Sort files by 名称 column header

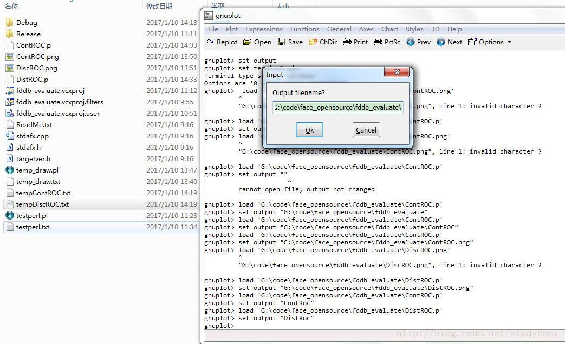pyautogui.click(x=11, y=6)
